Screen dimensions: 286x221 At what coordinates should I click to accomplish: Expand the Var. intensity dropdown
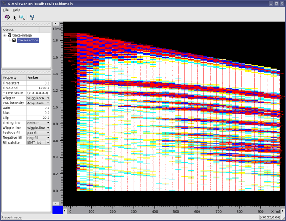tap(48, 103)
